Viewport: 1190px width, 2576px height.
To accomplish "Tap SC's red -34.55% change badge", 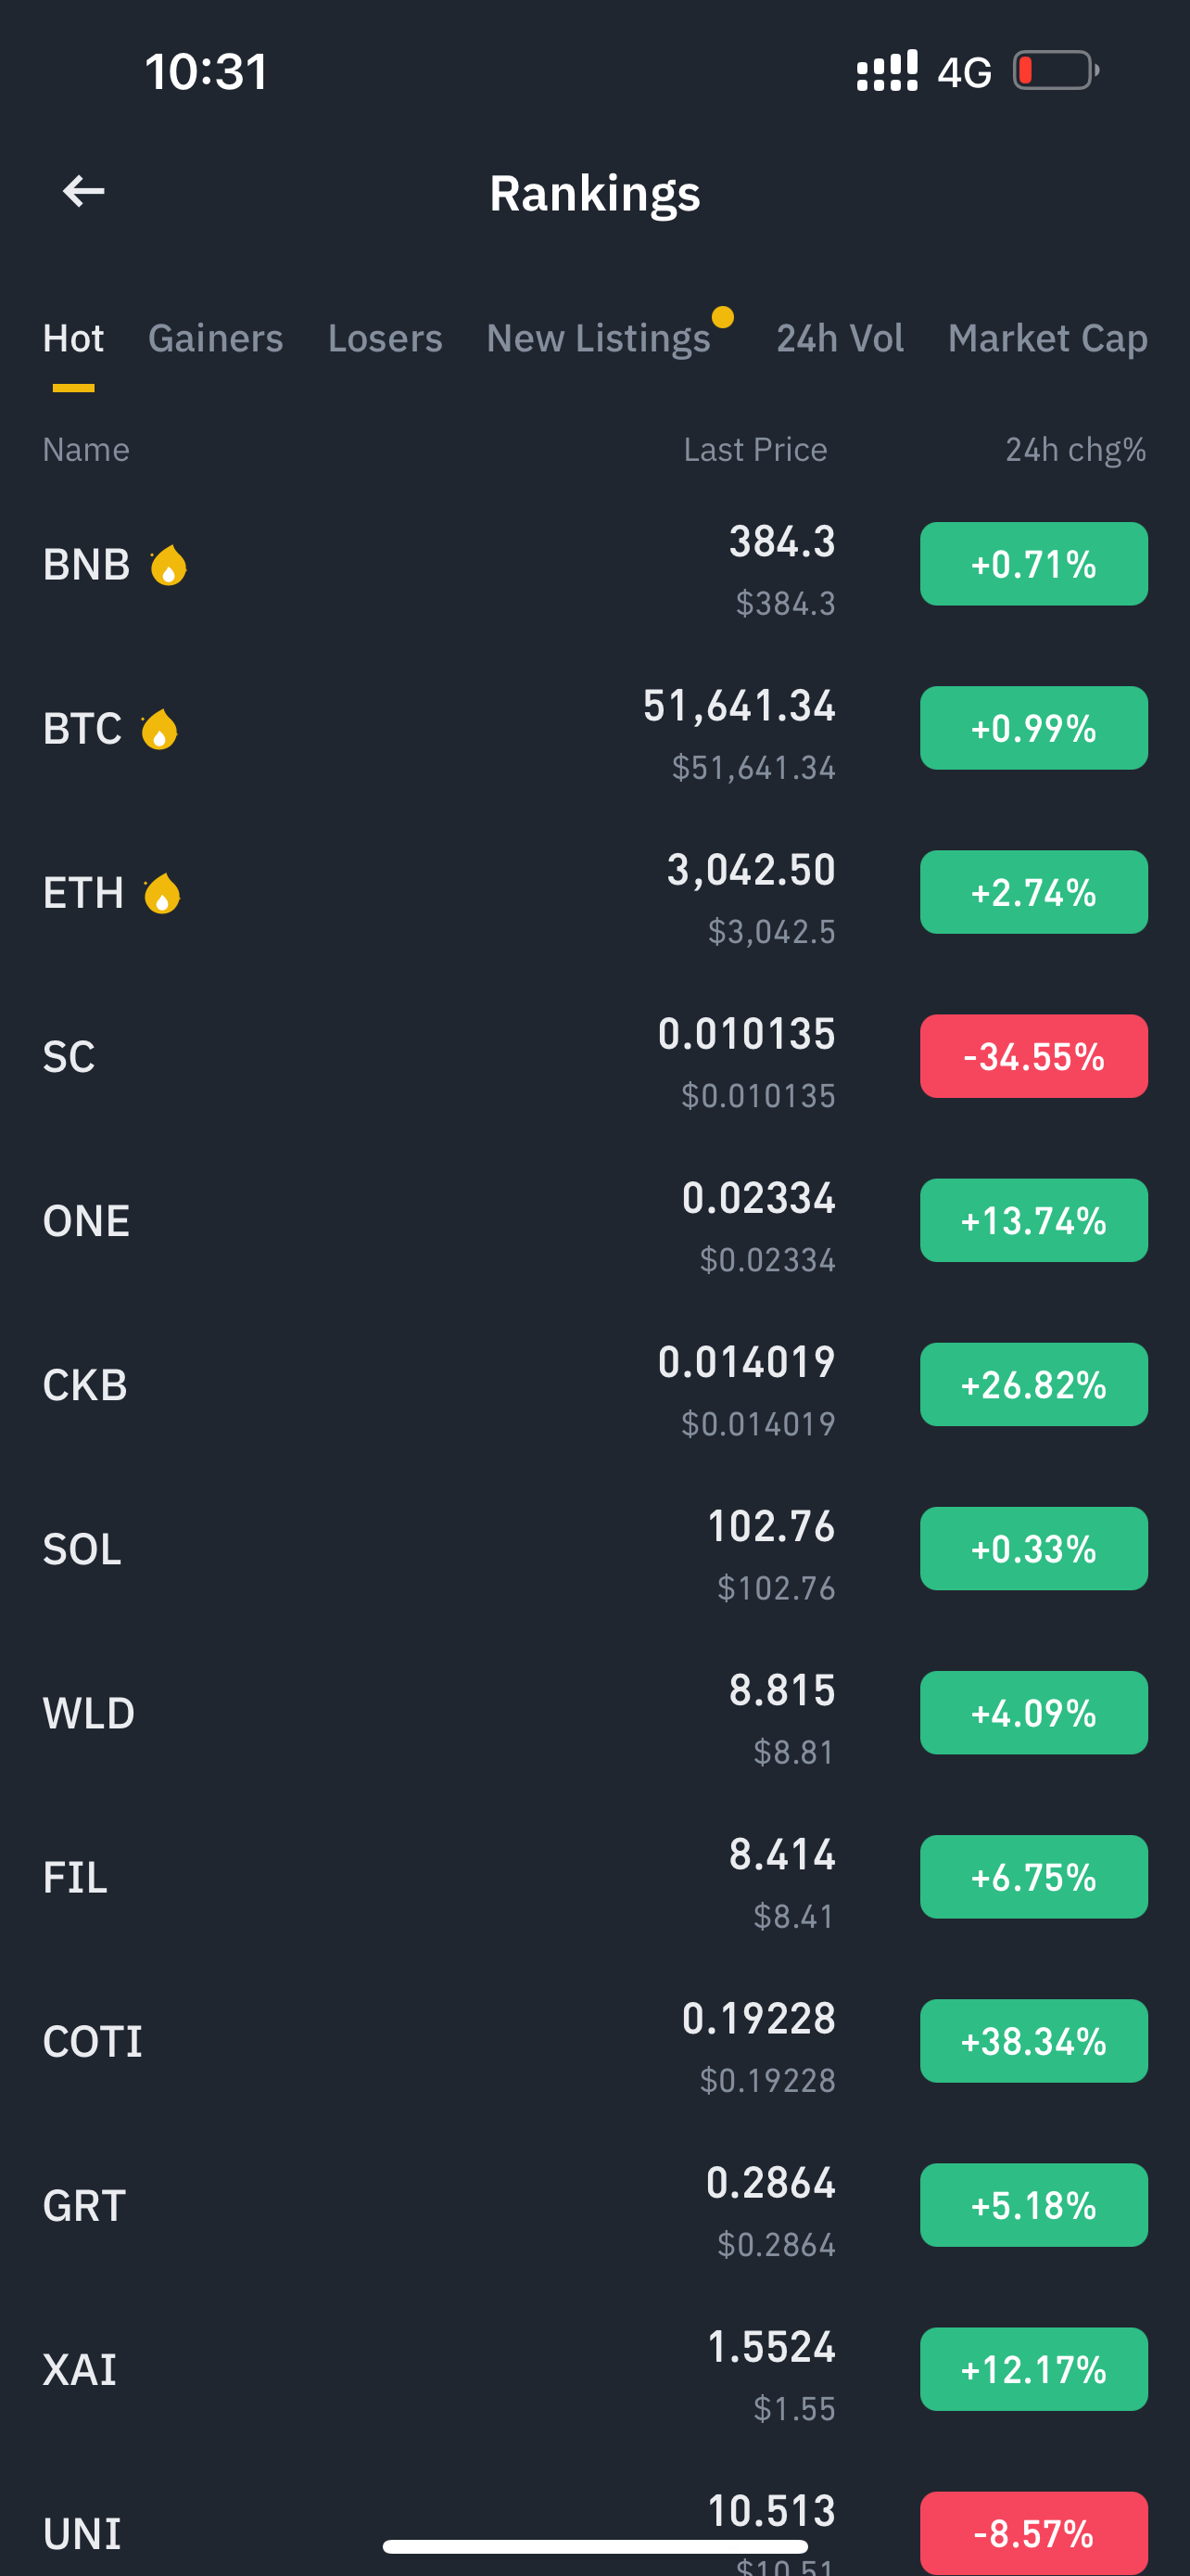I will pos(1033,1056).
